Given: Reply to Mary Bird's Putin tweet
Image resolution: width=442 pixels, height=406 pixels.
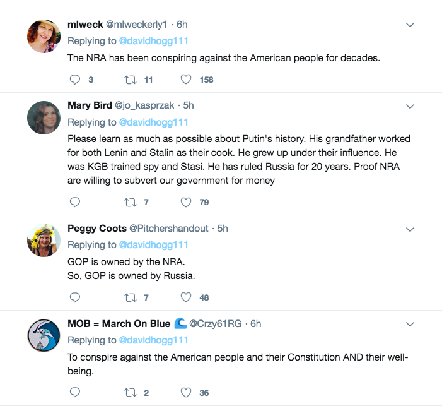Looking at the screenshot, I should pyautogui.click(x=74, y=202).
